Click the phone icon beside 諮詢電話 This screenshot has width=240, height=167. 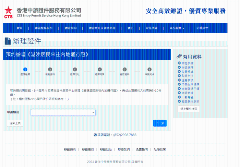(x=95, y=135)
